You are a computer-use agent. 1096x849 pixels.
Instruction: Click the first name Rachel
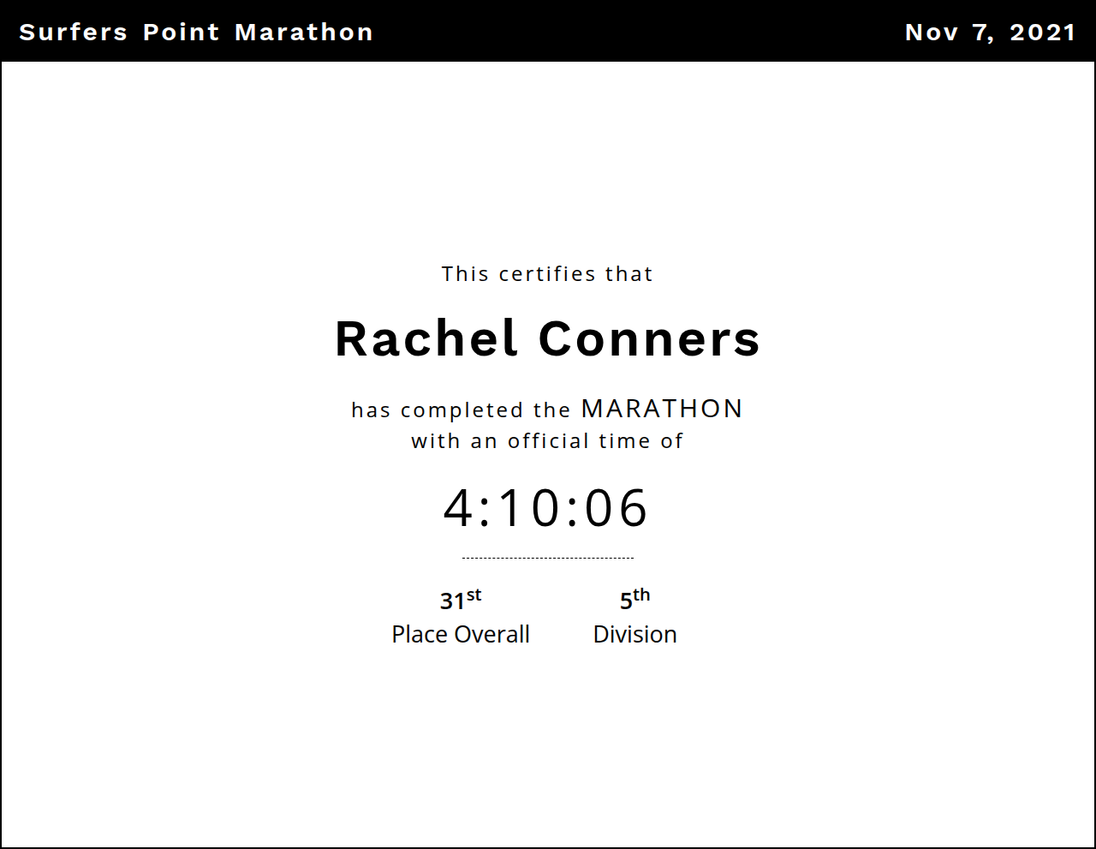(426, 338)
